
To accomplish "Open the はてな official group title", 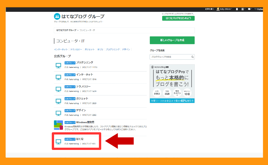I will (x=80, y=139).
